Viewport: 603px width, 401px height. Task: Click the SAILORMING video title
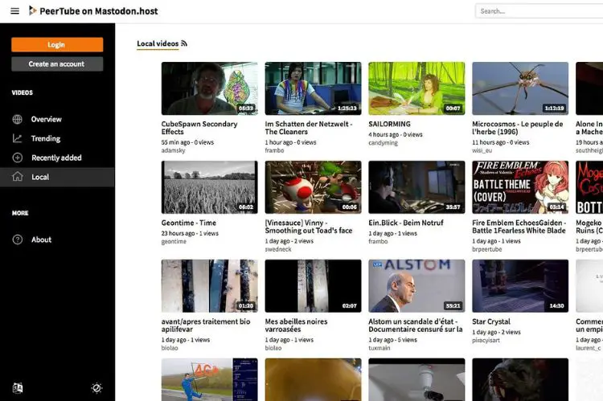[390, 125]
